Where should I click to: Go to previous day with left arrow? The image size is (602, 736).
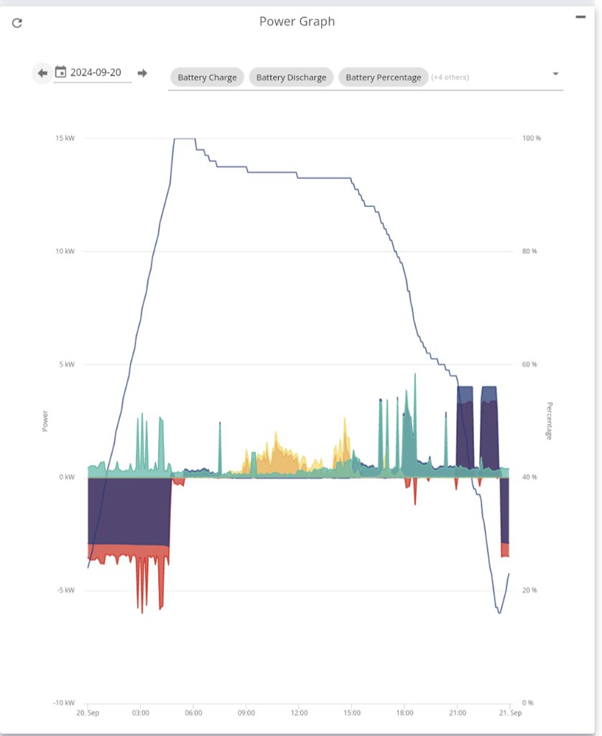point(42,73)
